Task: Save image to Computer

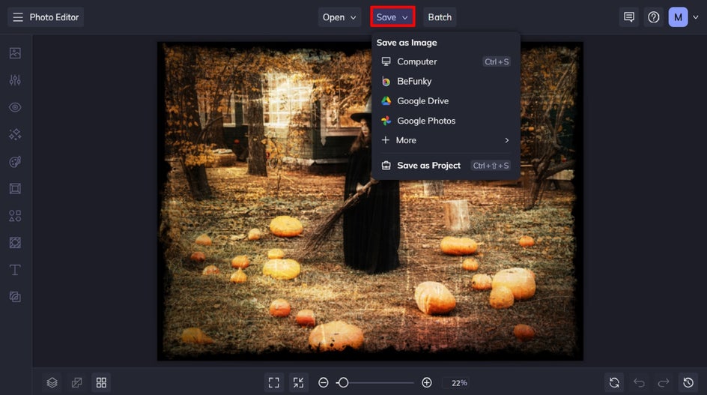Action: coord(446,61)
